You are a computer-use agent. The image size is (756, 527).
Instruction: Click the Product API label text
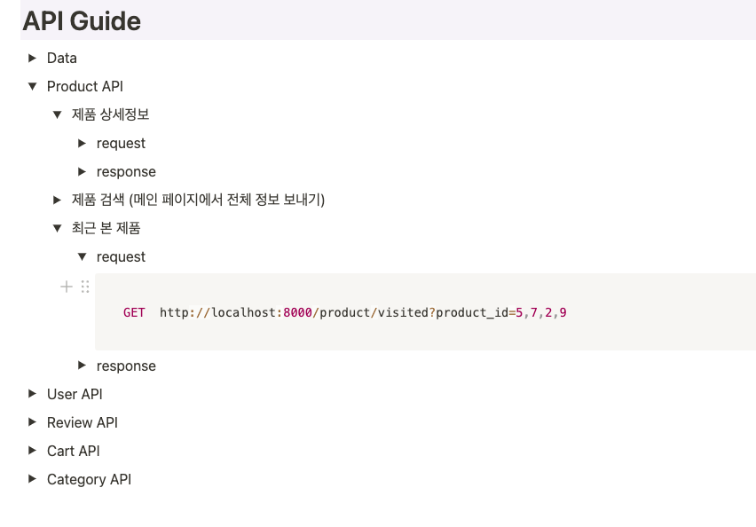(x=85, y=86)
